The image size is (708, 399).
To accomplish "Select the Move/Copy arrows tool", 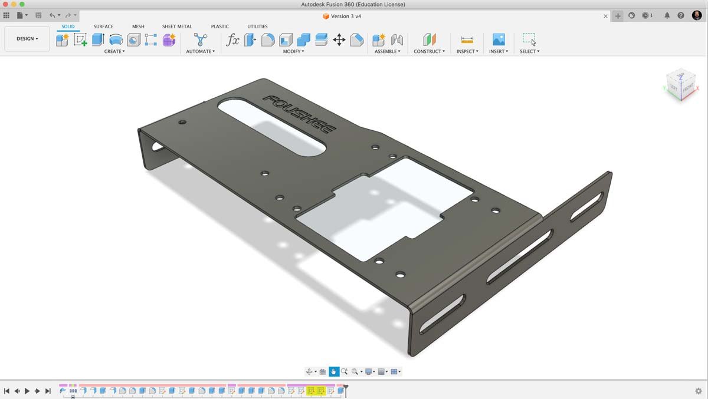I will point(339,40).
